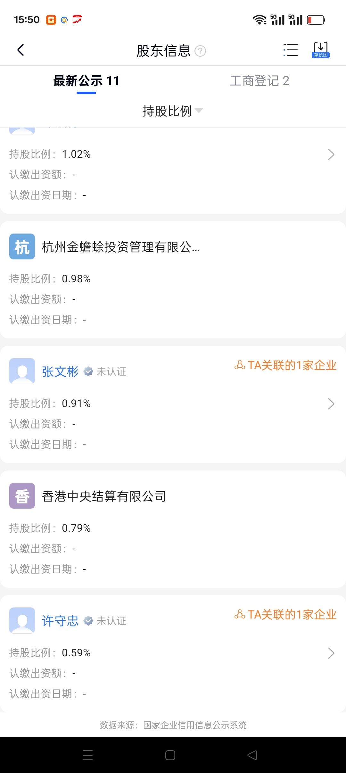Open 张文彬's TA关联的1家企业 link
The image size is (346, 773).
coord(285,365)
